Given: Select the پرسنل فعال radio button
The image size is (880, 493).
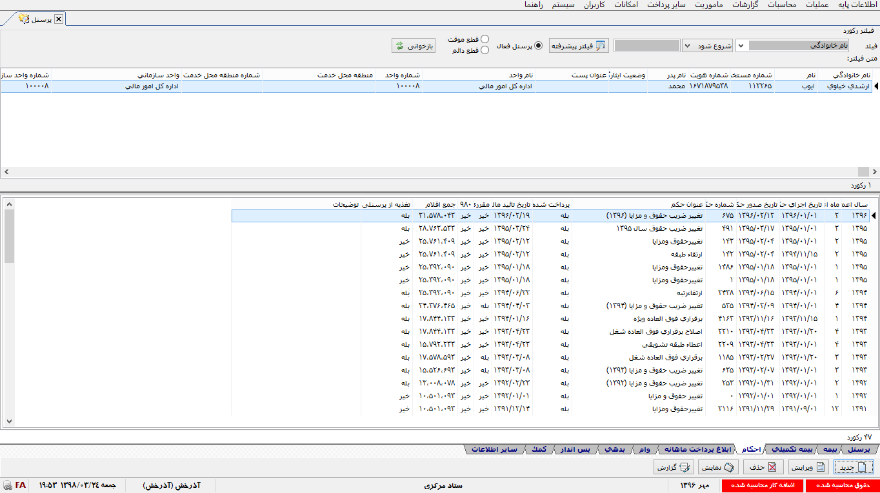Looking at the screenshot, I should [539, 46].
